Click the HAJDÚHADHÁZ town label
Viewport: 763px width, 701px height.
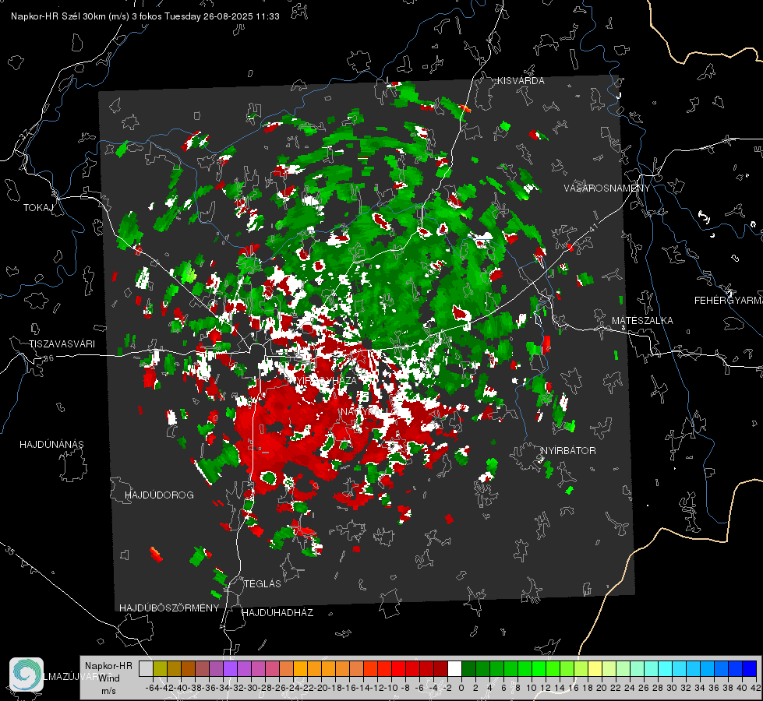[277, 612]
